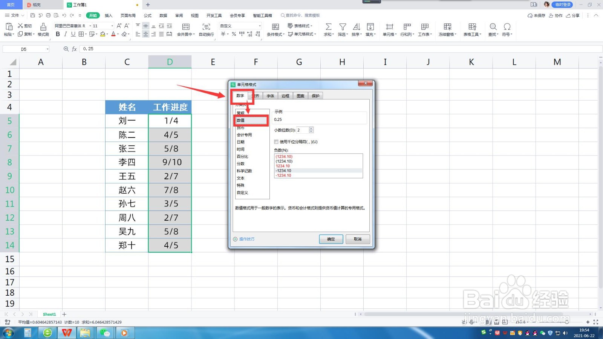Select red -1234.10 negative number format
Image resolution: width=603 pixels, height=339 pixels.
[x=318, y=176]
